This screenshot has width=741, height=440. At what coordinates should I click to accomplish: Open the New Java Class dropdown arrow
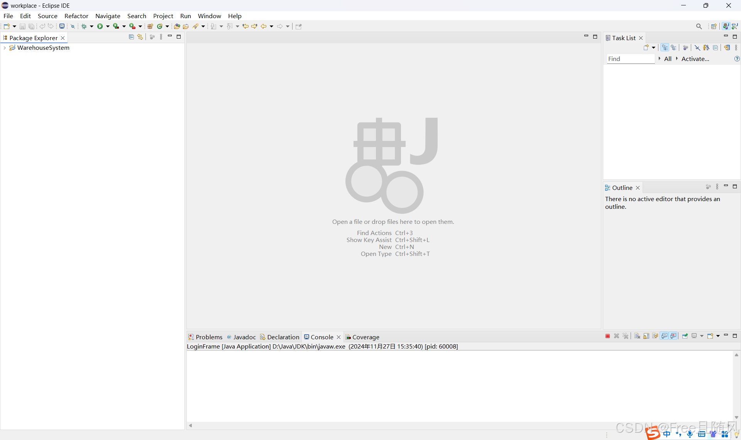[167, 26]
